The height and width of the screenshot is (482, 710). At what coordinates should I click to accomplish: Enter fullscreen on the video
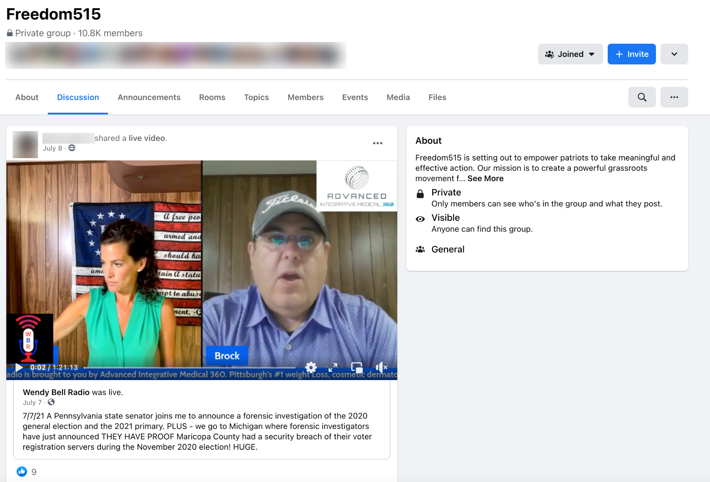tap(333, 368)
